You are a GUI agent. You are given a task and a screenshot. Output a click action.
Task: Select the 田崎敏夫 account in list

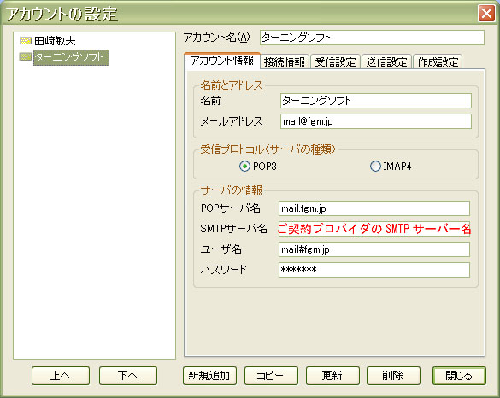click(x=55, y=41)
